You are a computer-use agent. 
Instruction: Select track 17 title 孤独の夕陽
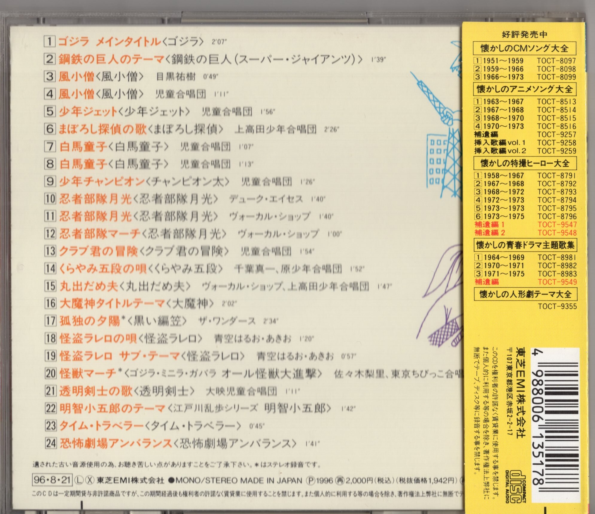click(90, 321)
